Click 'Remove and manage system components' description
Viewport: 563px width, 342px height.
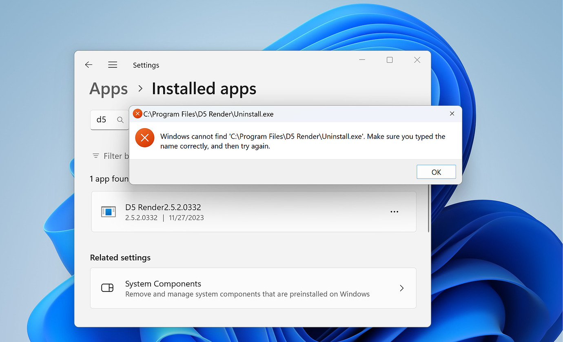[247, 294]
